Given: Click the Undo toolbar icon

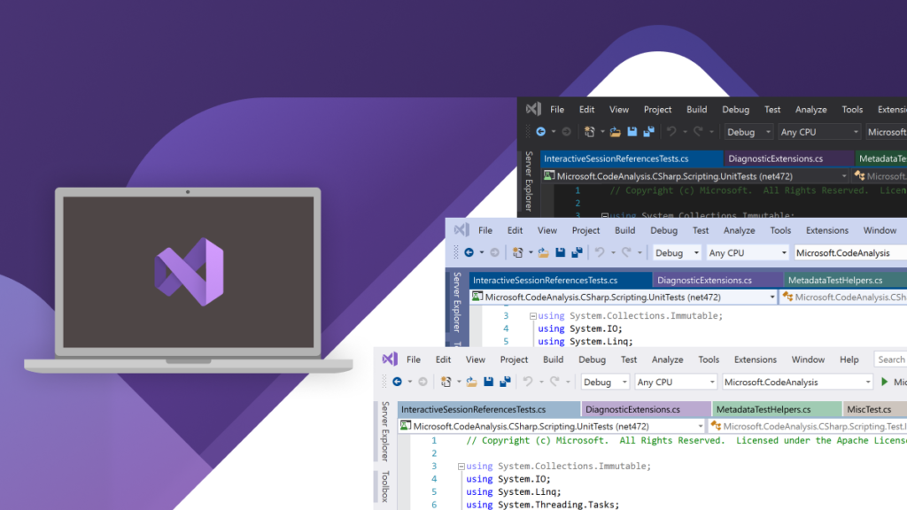Looking at the screenshot, I should pyautogui.click(x=528, y=381).
